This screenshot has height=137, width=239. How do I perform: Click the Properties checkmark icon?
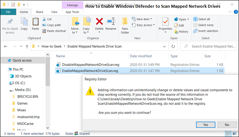(165, 21)
